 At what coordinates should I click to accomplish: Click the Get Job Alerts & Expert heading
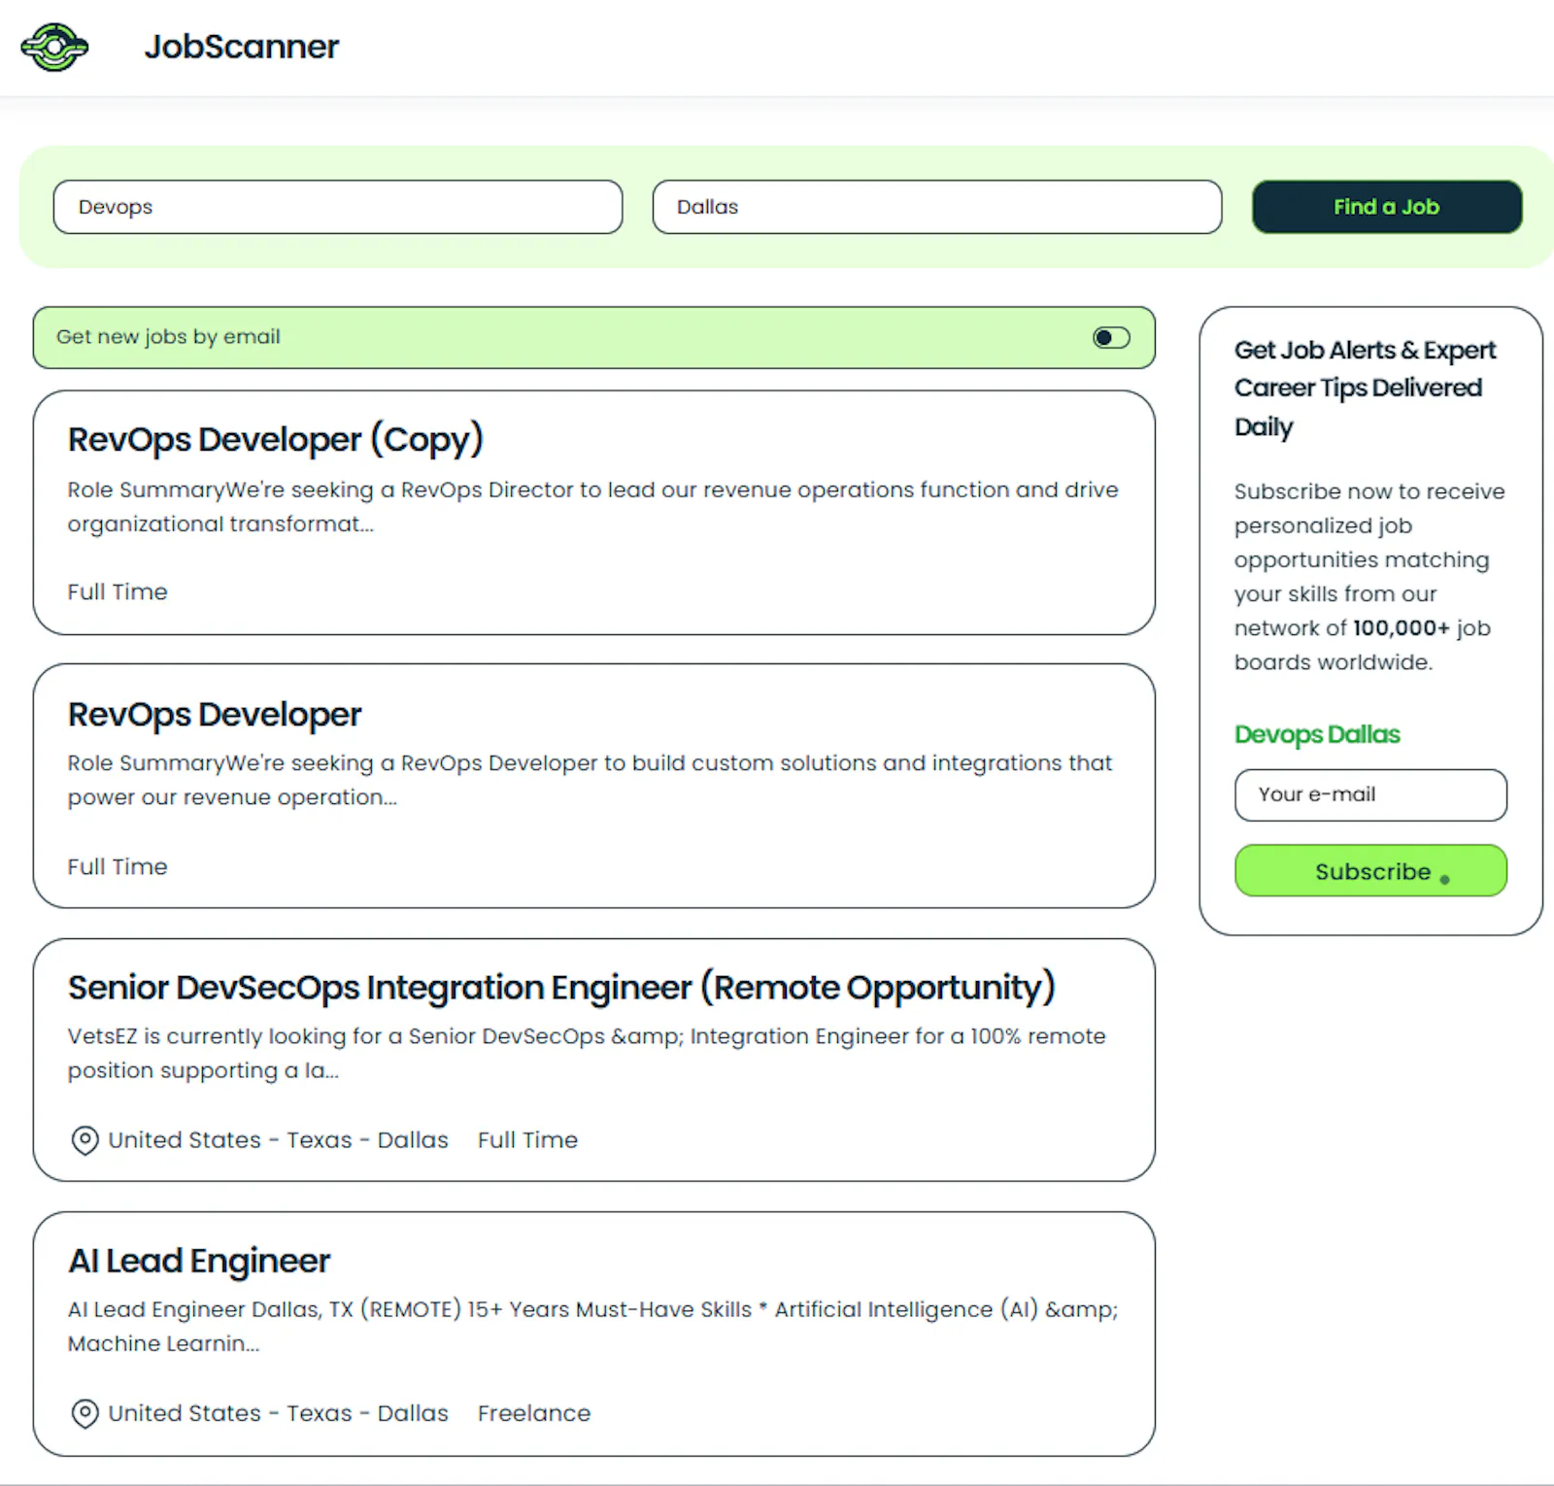click(1365, 388)
